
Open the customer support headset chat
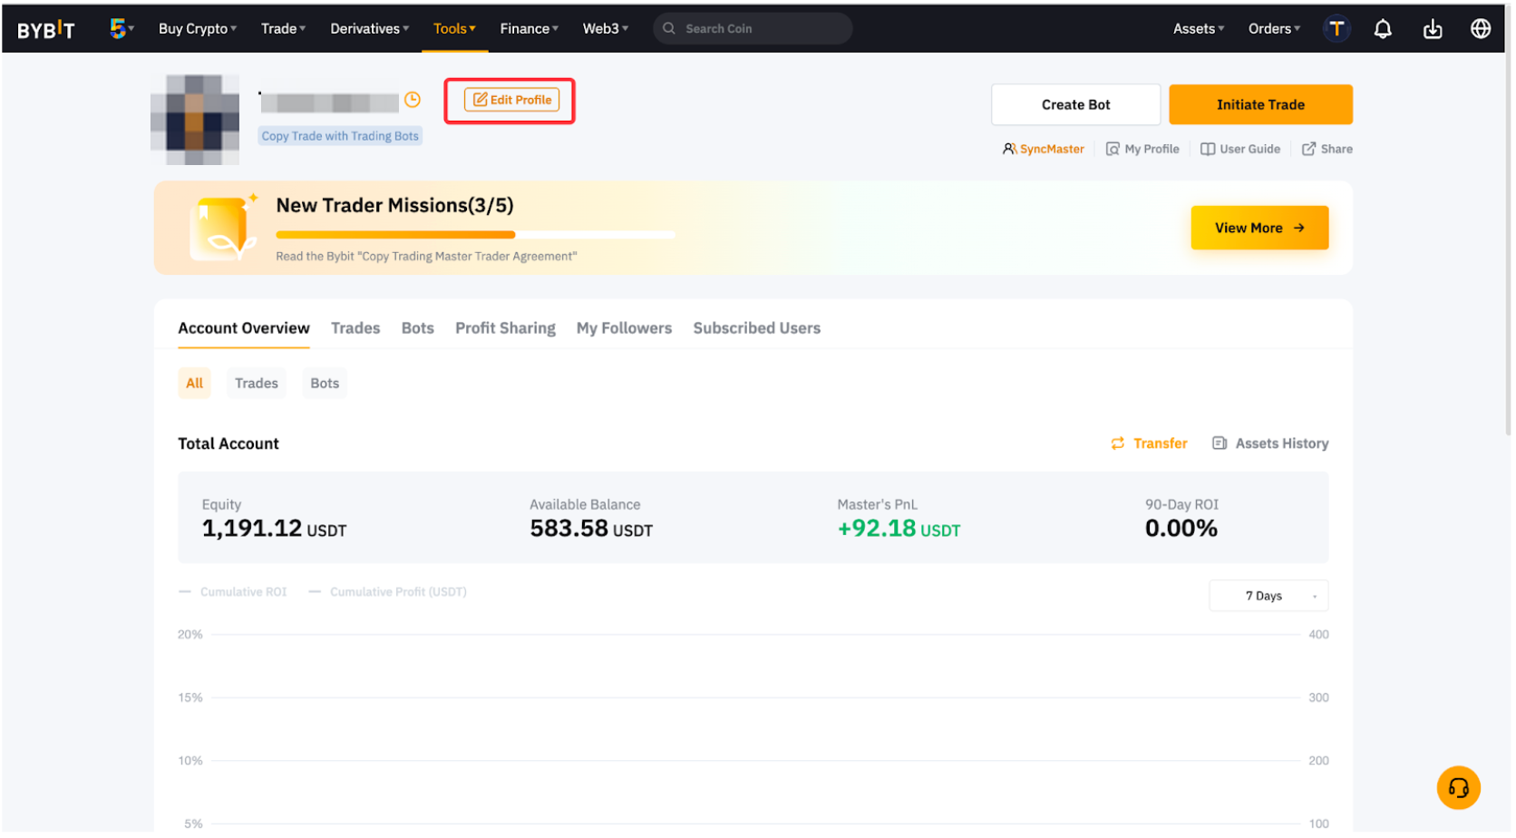1457,787
